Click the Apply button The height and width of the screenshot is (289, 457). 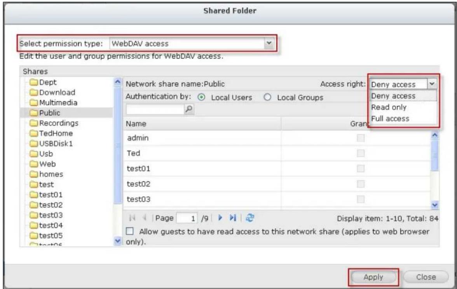point(373,277)
